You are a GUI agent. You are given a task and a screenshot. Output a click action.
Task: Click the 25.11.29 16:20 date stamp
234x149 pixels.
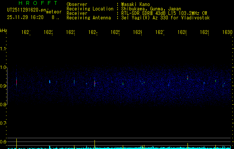[25, 18]
